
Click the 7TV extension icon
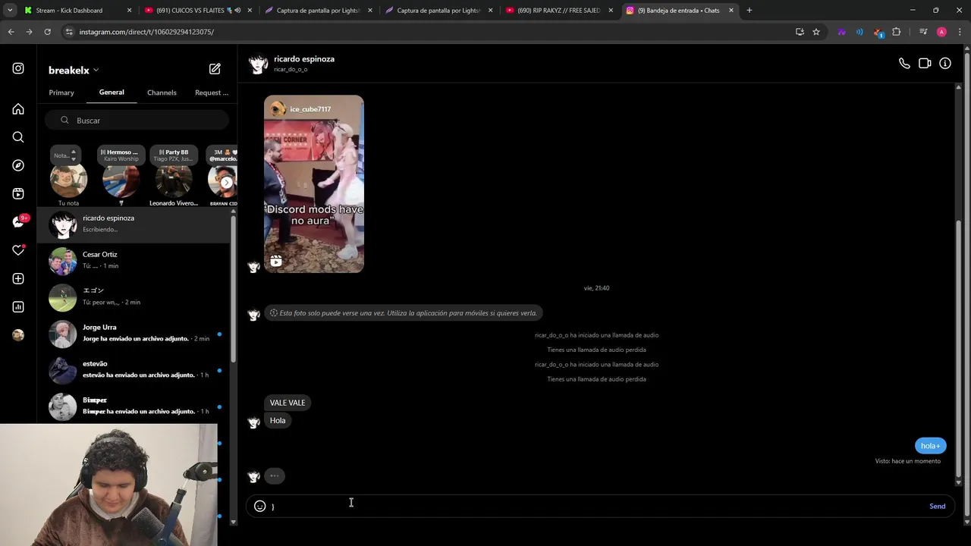click(841, 32)
